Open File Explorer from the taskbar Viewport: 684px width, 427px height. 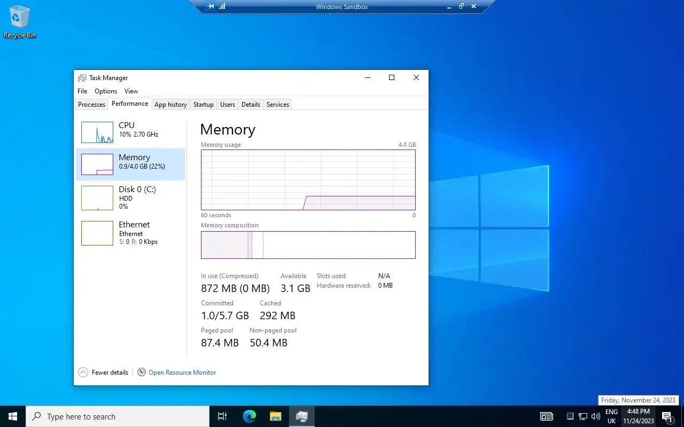275,416
